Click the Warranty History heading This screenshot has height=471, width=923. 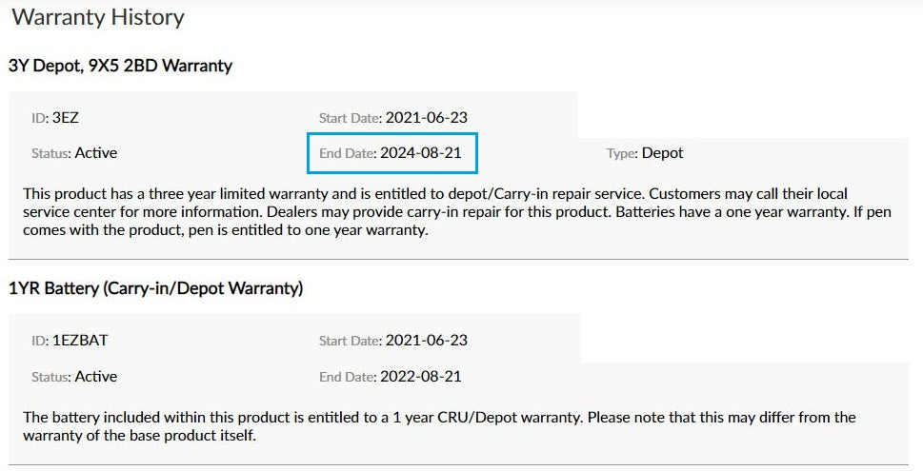click(97, 17)
